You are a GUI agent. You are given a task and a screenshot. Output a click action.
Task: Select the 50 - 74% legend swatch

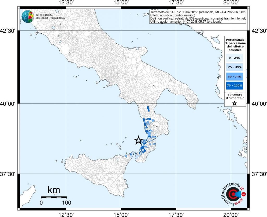(234, 76)
